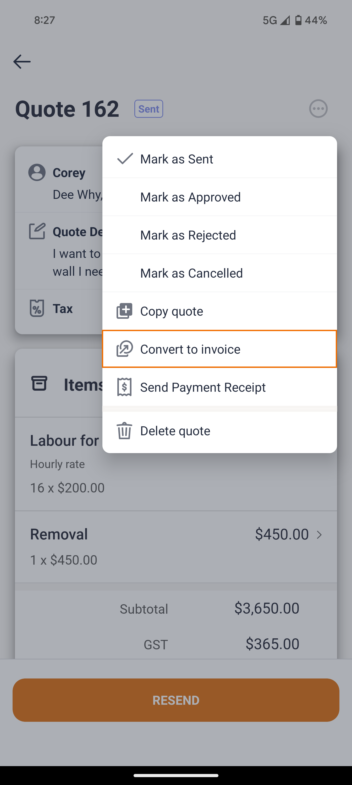Click the Copy quote duplicate icon
This screenshot has height=785, width=352.
[124, 311]
